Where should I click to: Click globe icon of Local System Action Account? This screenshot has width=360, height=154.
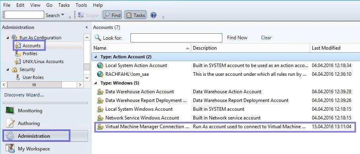[100, 65]
